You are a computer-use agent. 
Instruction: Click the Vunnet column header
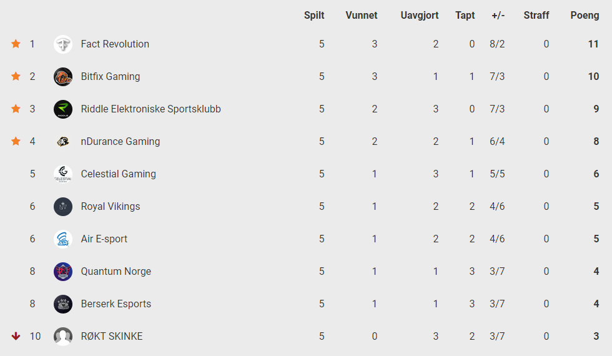coord(362,15)
